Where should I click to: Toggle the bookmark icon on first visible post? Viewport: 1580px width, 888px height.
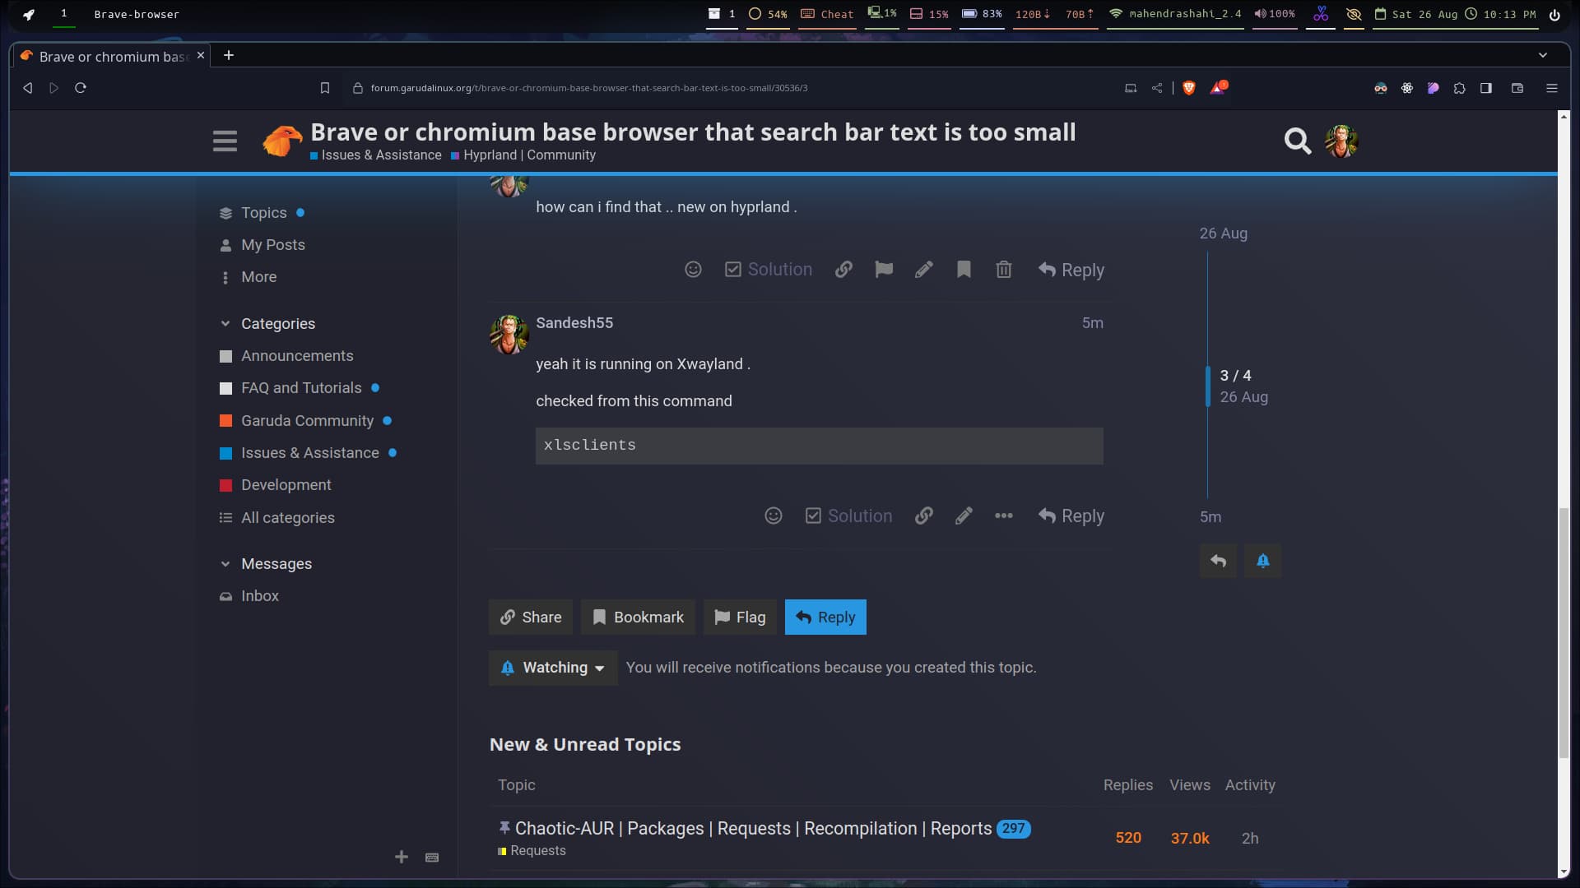click(x=964, y=268)
